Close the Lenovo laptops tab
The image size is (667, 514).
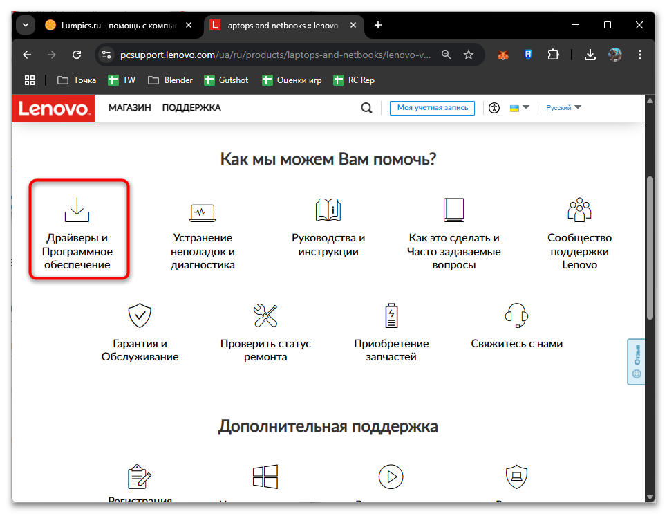pos(353,25)
